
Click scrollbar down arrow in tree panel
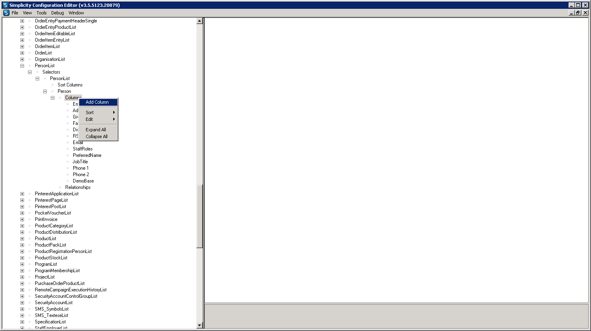point(200,325)
